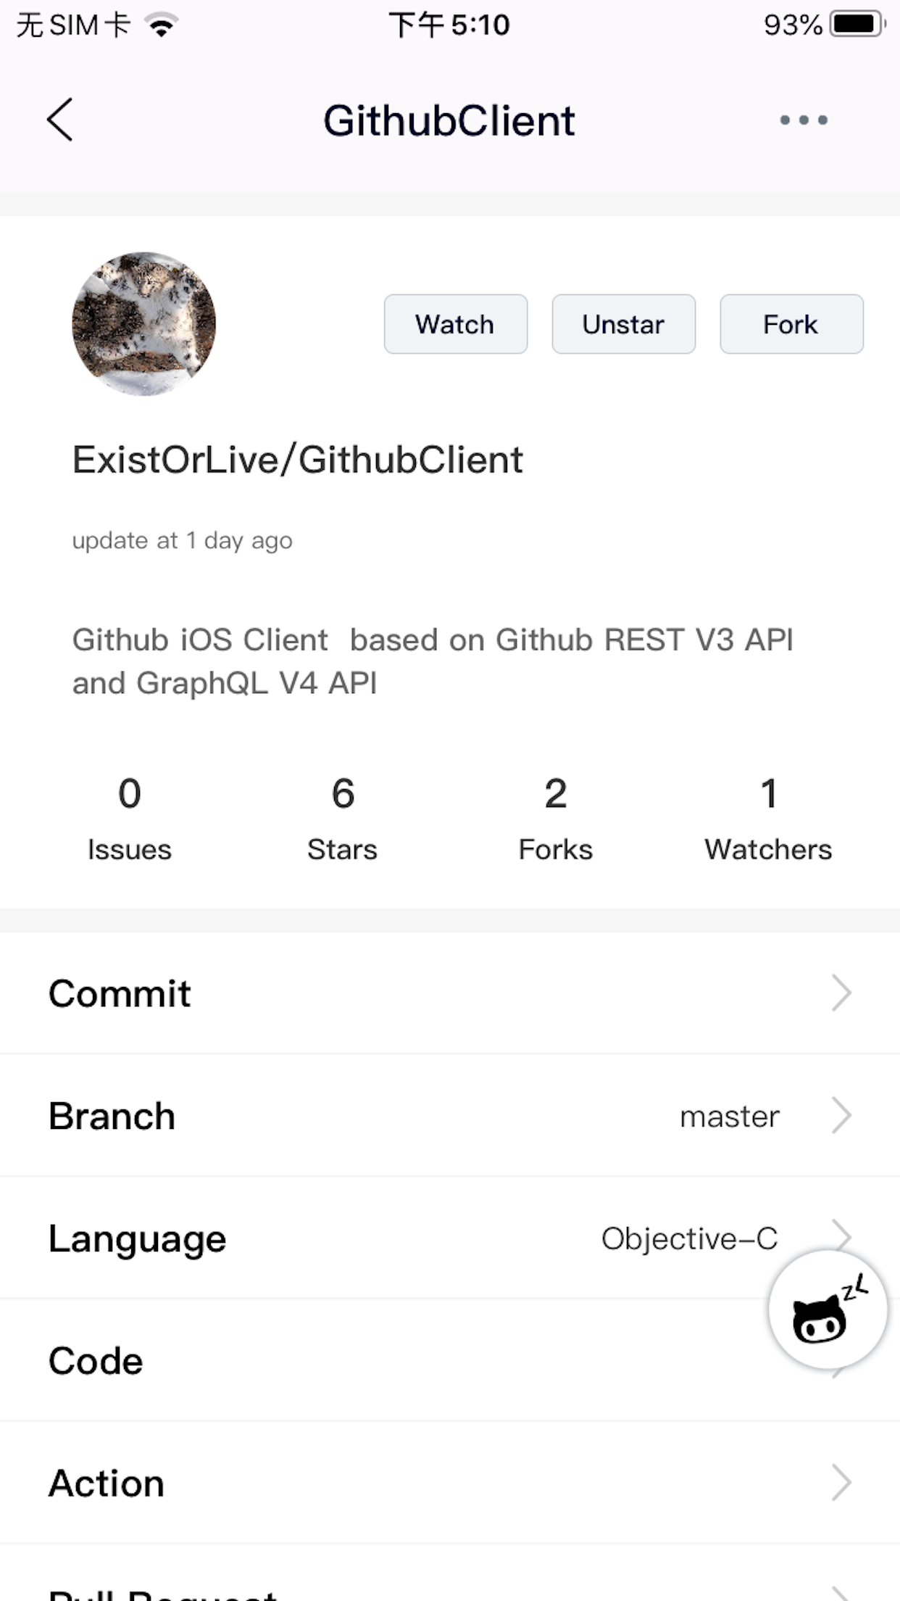Tap the 93% battery percentage
The width and height of the screenshot is (900, 1601).
pos(793,25)
